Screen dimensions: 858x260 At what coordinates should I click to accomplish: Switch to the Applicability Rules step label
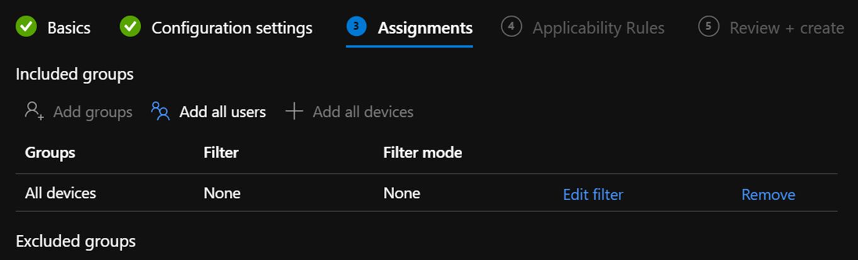click(x=598, y=28)
